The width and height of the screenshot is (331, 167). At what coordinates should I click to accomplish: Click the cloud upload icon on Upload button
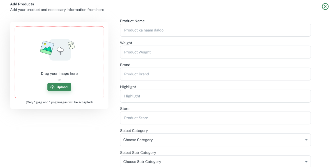pyautogui.click(x=53, y=87)
